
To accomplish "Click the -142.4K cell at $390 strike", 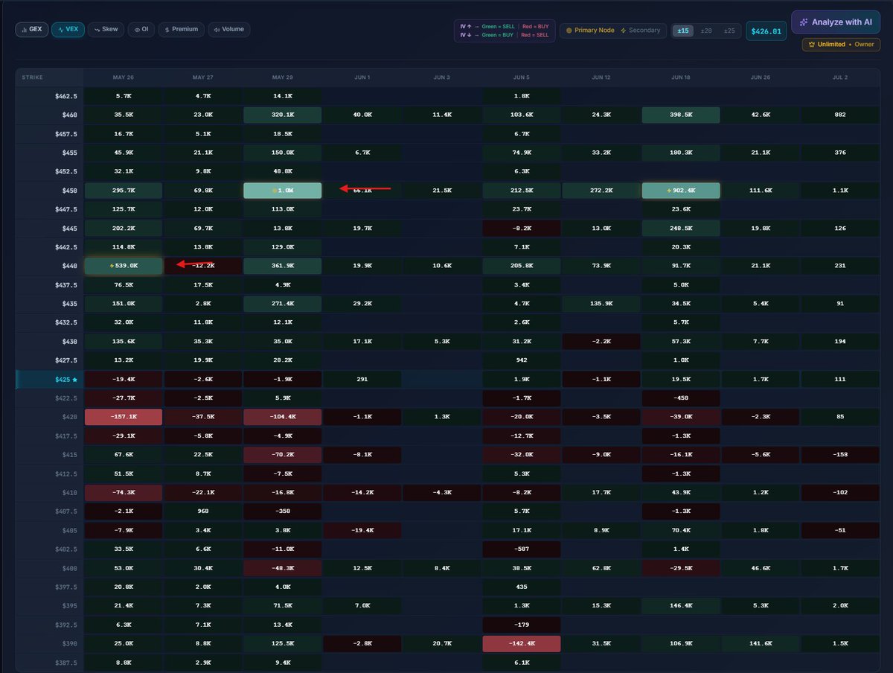I will pyautogui.click(x=521, y=643).
